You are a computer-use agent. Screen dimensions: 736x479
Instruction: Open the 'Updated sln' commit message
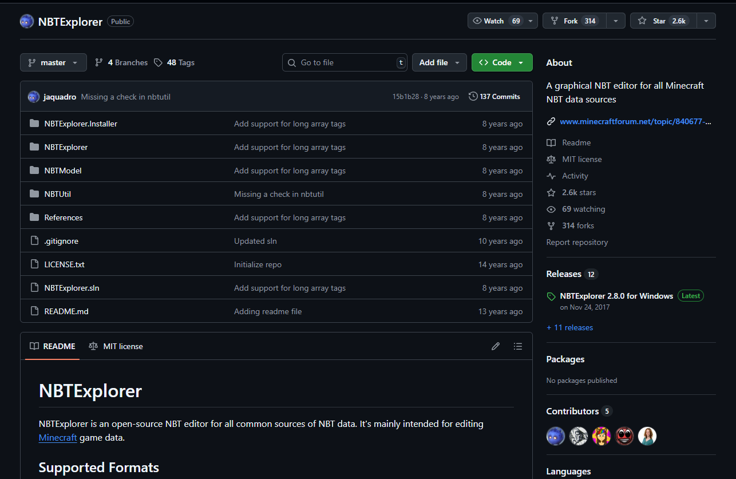pos(255,241)
